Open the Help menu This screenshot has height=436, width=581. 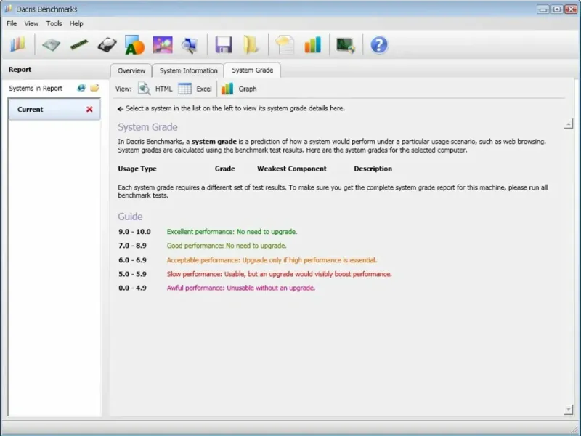(76, 23)
